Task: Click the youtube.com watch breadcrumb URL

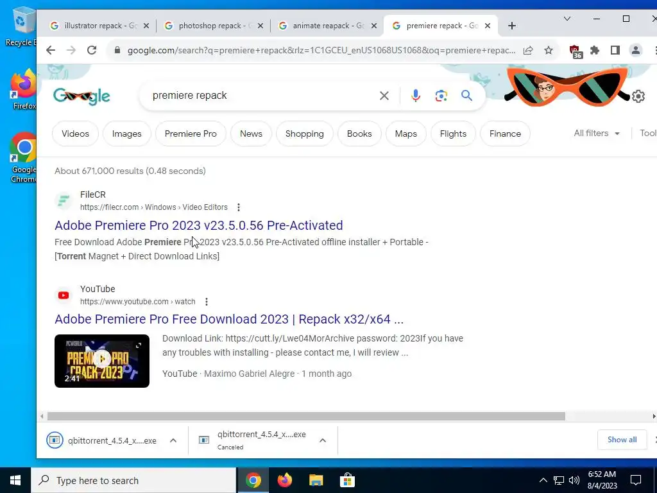Action: coord(137,302)
